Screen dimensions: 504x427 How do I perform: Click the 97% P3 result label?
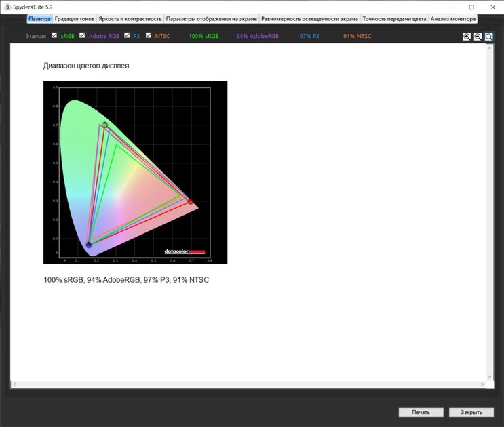click(x=309, y=36)
